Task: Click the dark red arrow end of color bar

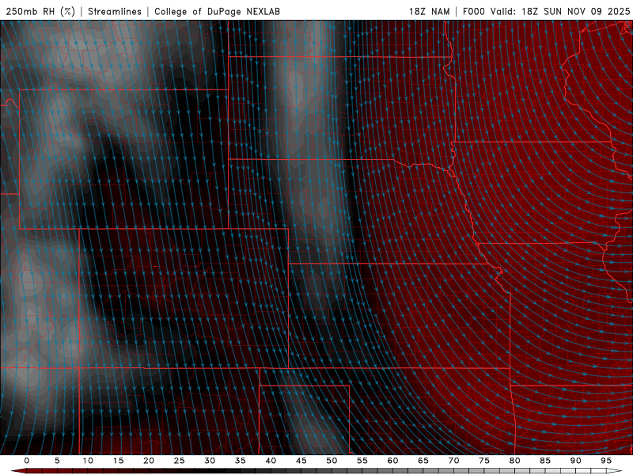Action: tap(18, 471)
